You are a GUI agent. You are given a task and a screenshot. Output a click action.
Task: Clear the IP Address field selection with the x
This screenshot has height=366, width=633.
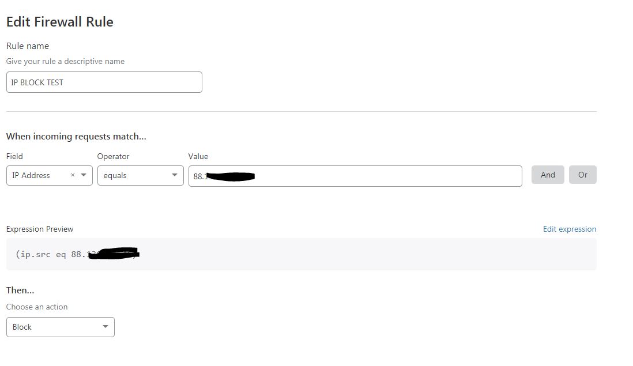(73, 175)
